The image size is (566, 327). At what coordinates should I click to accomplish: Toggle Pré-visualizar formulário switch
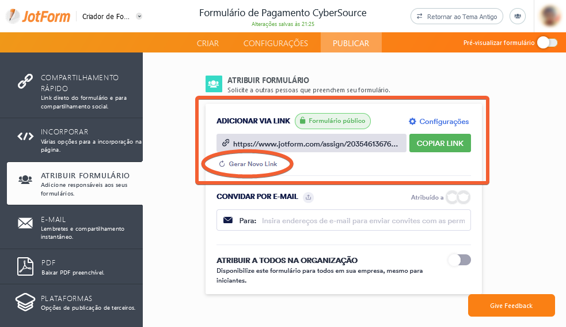point(546,43)
